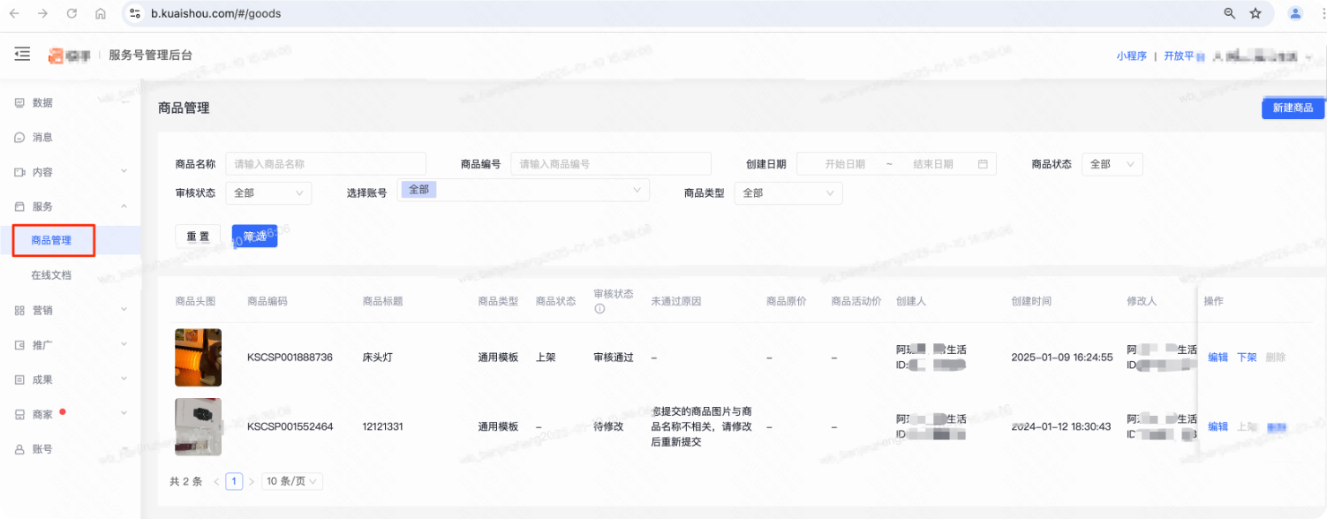Collapse the sidebar with the hamburger icon
The width and height of the screenshot is (1327, 519).
point(22,54)
